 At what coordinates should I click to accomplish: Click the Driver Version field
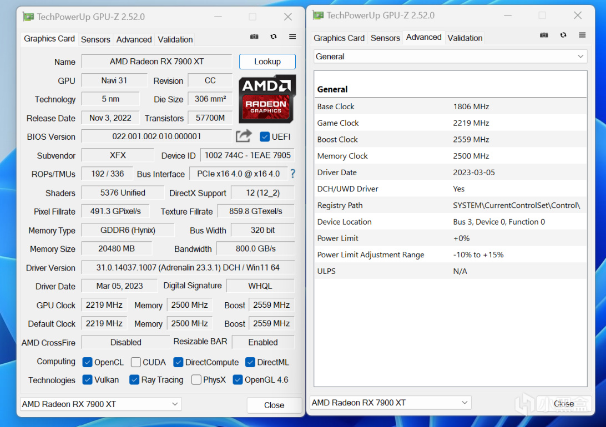coord(188,267)
